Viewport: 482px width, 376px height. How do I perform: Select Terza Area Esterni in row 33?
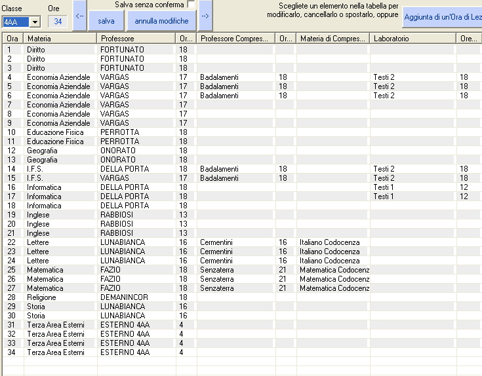[56, 343]
